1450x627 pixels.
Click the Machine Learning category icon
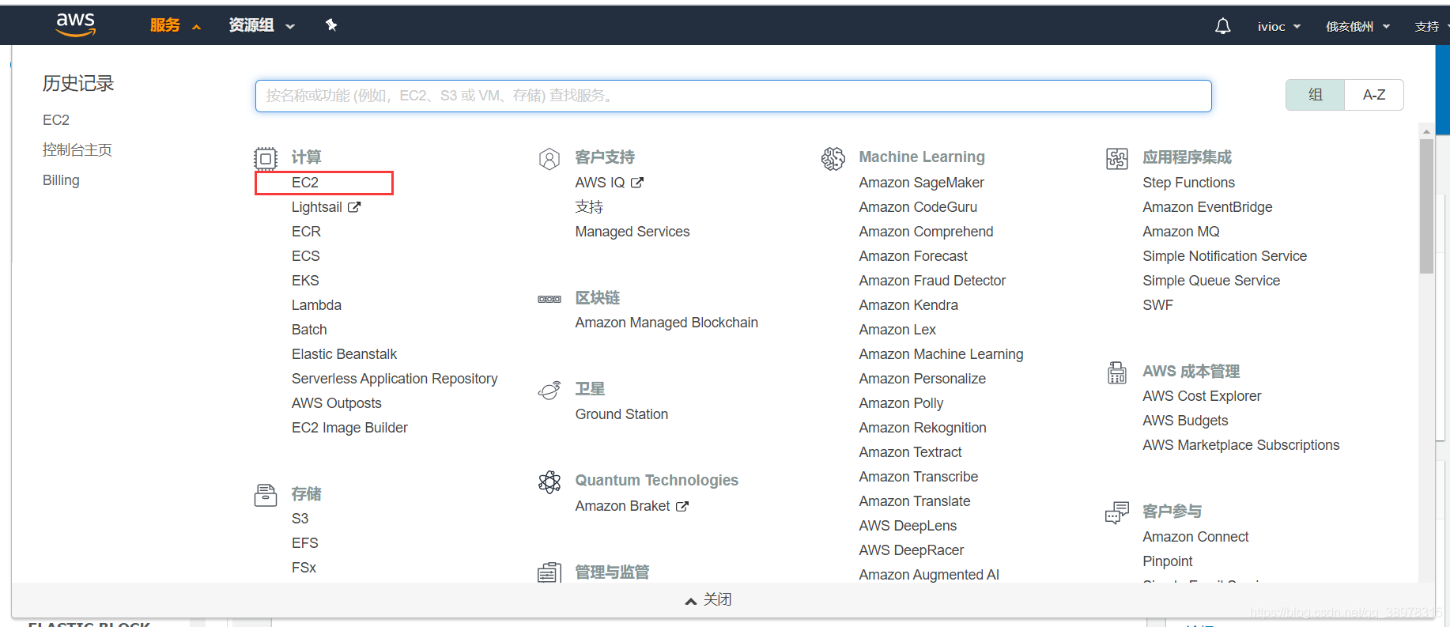click(833, 158)
